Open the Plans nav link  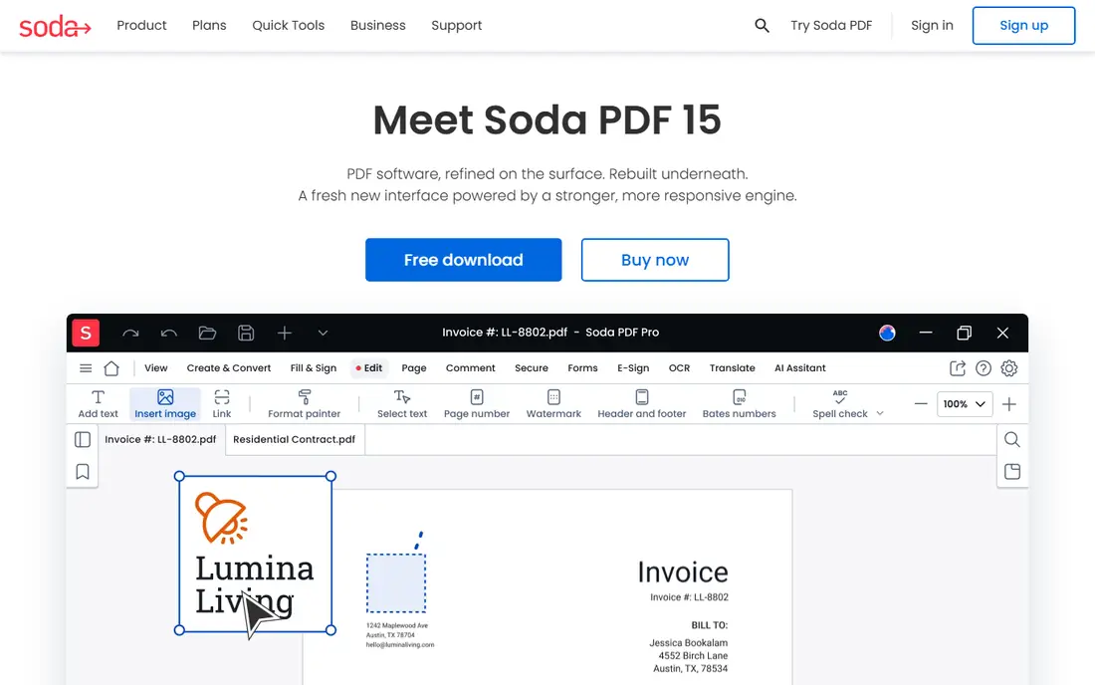coord(209,26)
